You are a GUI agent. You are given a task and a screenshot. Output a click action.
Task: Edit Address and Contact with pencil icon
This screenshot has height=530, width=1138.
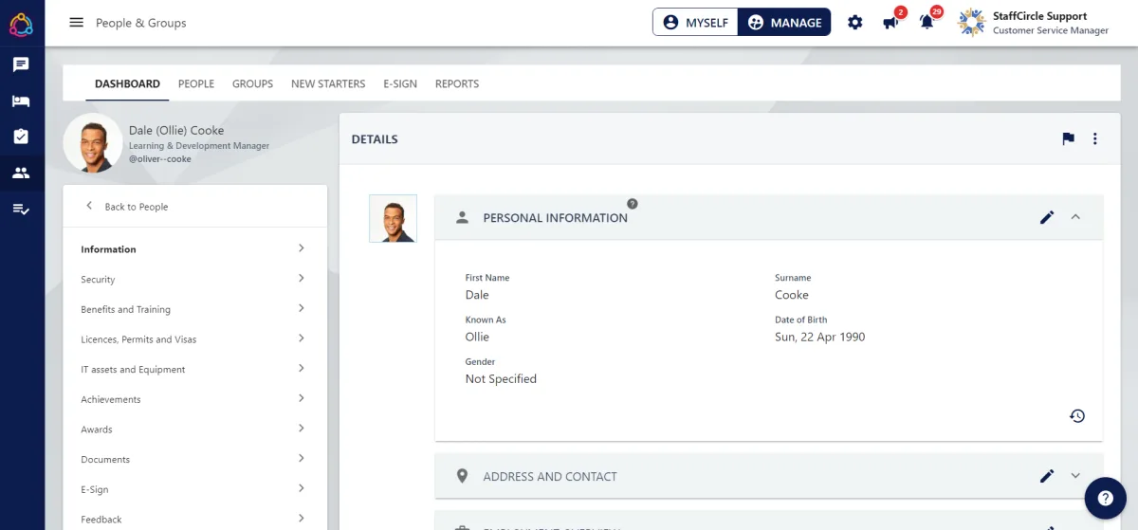[1047, 476]
